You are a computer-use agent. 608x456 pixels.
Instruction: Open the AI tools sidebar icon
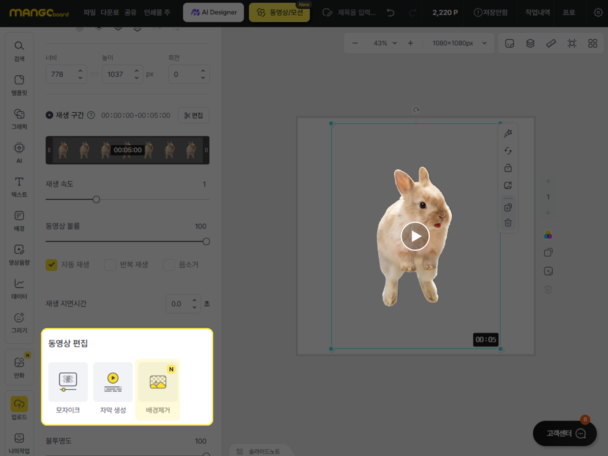[x=19, y=153]
